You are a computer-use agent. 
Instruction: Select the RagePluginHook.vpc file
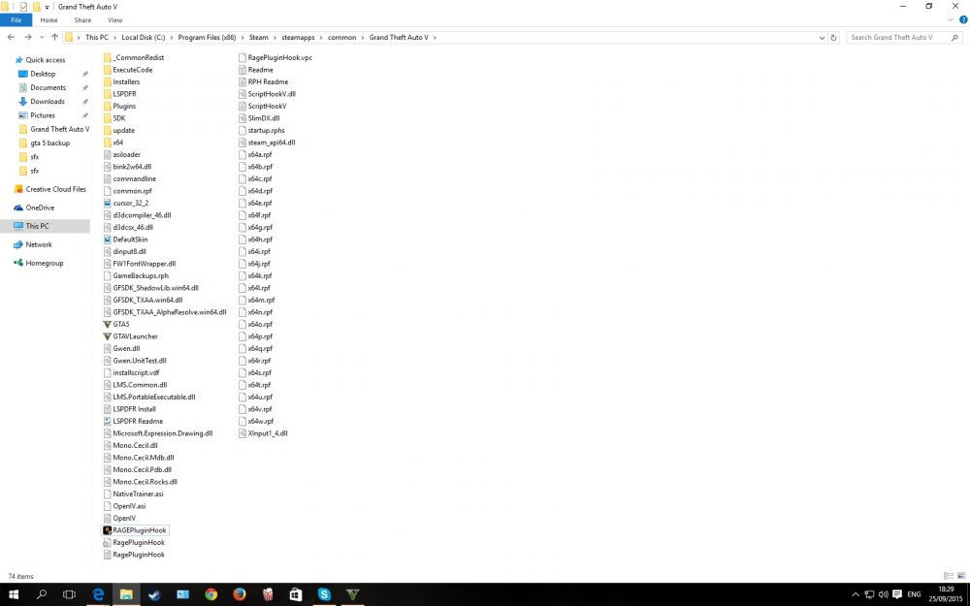coord(275,57)
